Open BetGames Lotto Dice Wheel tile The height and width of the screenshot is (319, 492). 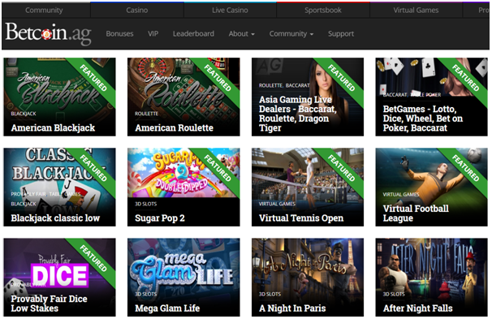431,97
